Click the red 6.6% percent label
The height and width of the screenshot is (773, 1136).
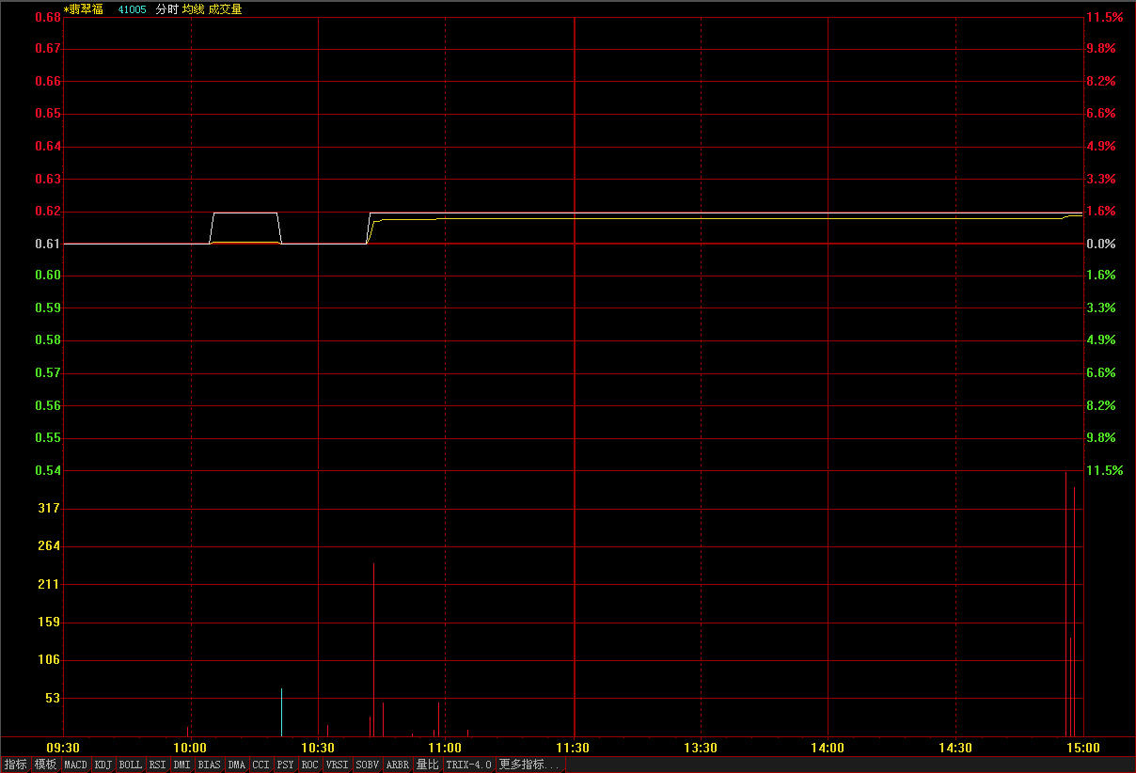[1100, 114]
